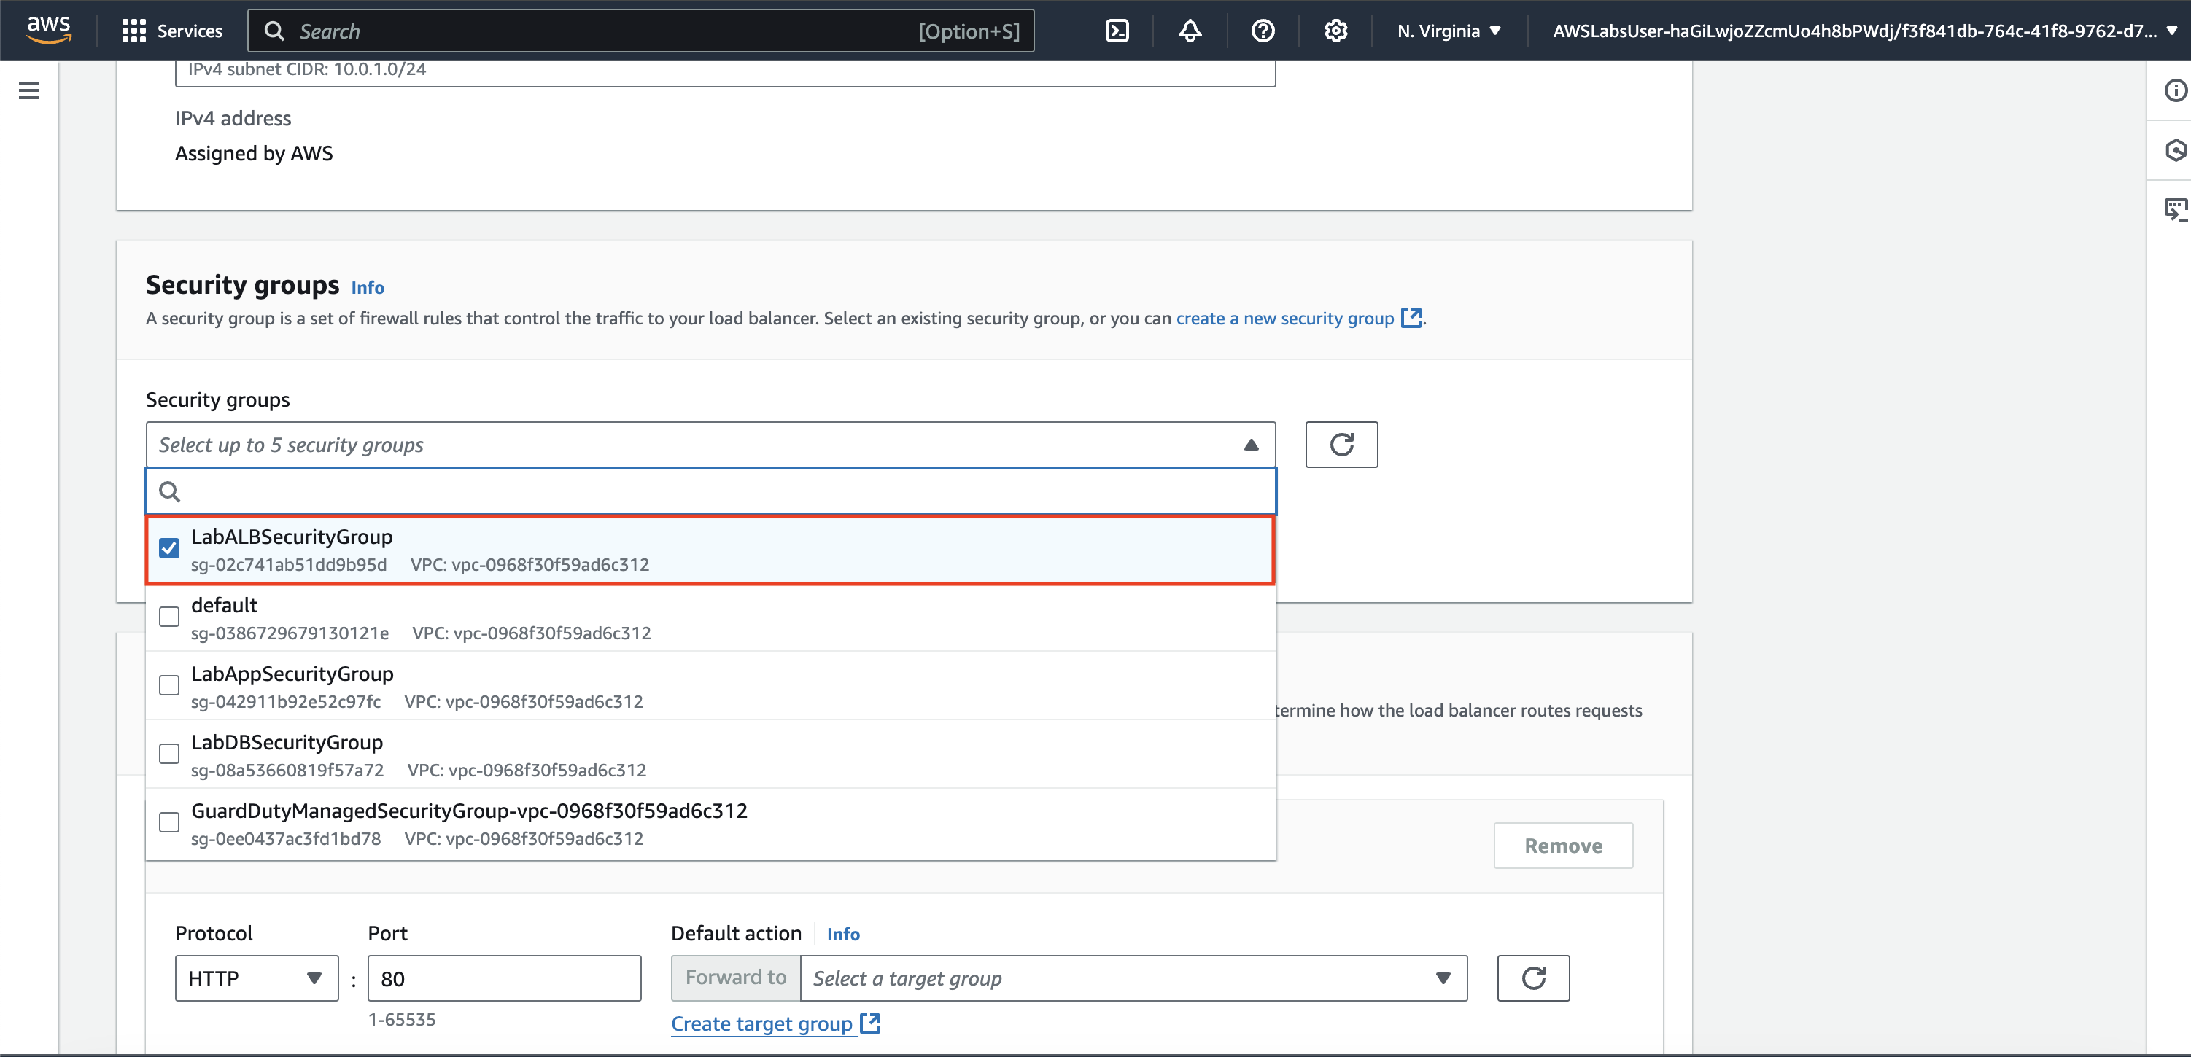Open the screen-code panel icon on the right edge
This screenshot has width=2191, height=1057.
click(x=2175, y=209)
